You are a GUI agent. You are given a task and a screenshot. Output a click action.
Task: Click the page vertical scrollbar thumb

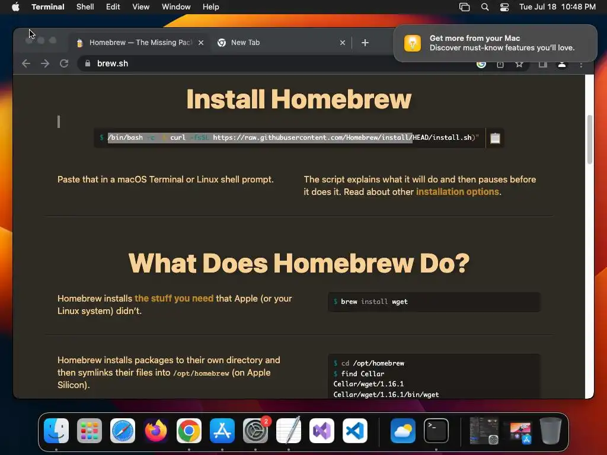(590, 139)
